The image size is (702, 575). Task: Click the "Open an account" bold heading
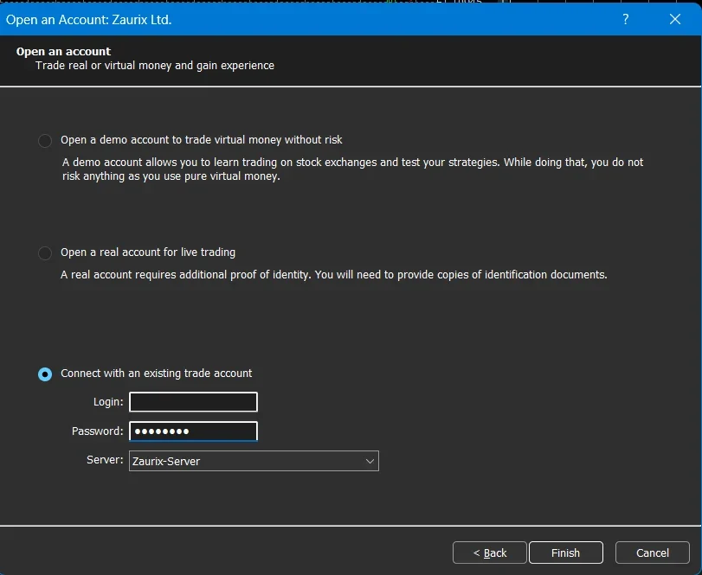(63, 51)
